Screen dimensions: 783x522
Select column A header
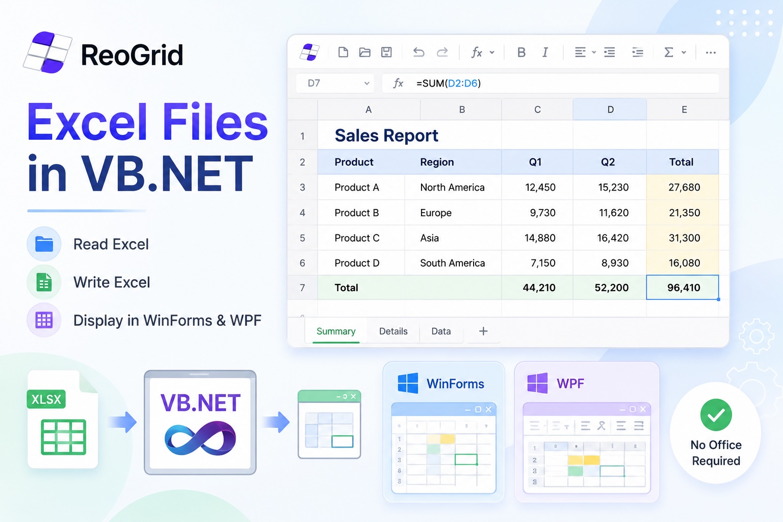pyautogui.click(x=369, y=110)
